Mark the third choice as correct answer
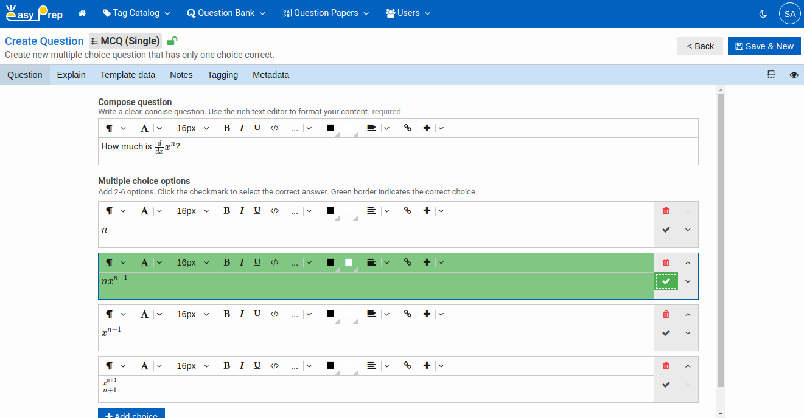Image resolution: width=804 pixels, height=418 pixels. point(666,333)
